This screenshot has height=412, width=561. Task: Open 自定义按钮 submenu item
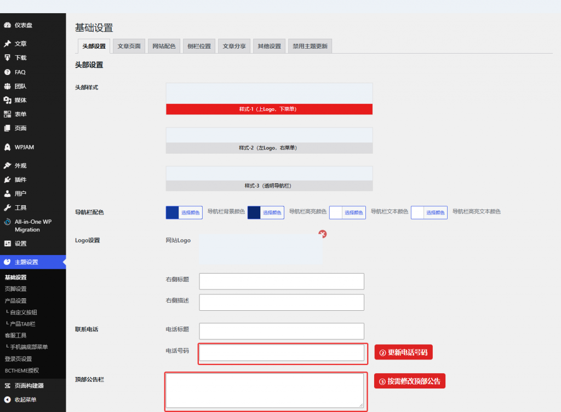(x=23, y=312)
